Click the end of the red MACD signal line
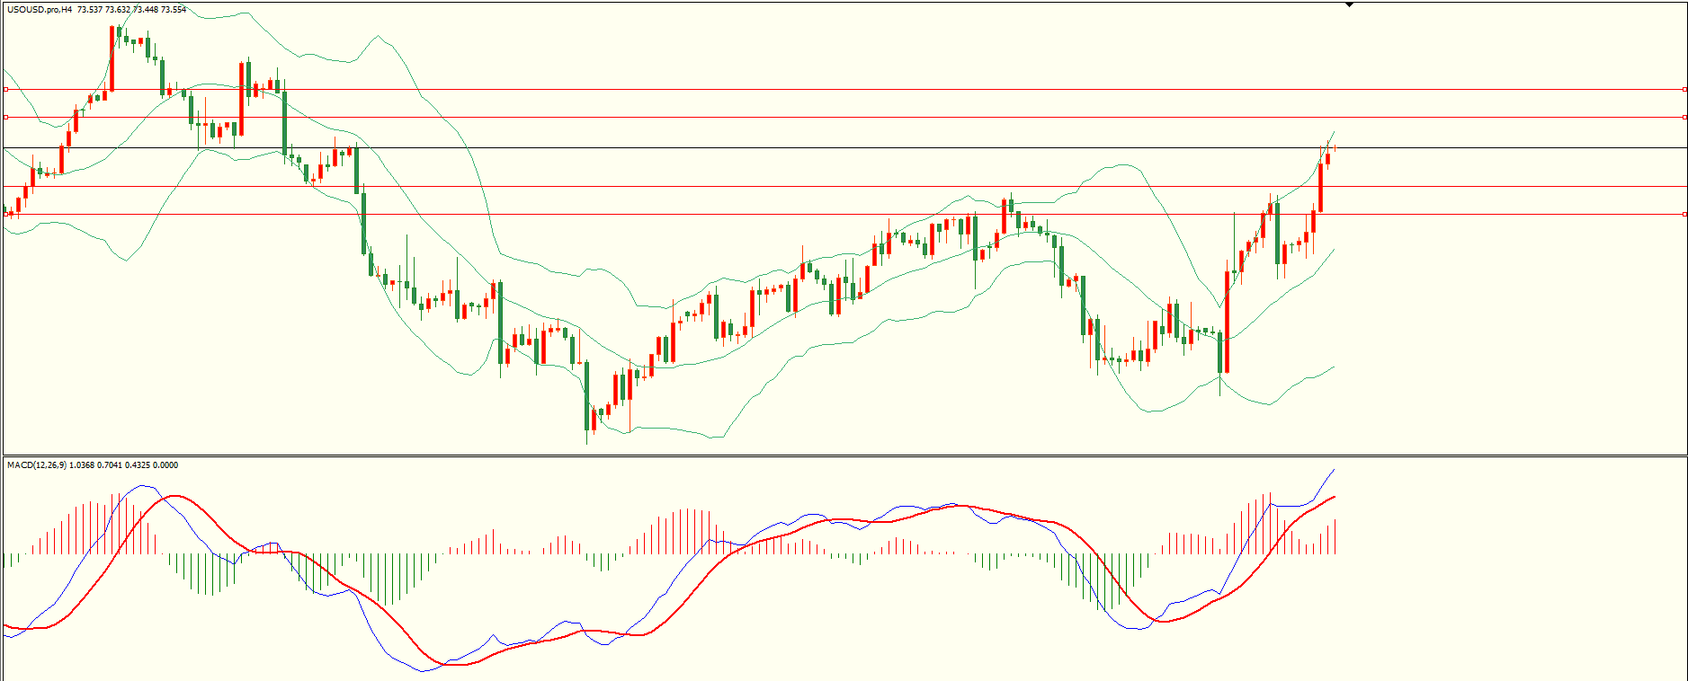This screenshot has height=681, width=1688. [1334, 496]
